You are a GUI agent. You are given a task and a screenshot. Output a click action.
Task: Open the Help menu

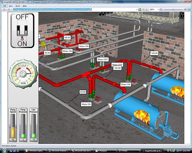point(25,6)
